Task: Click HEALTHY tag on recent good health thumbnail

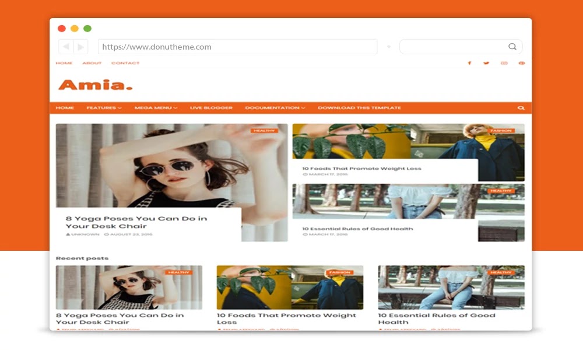Action: click(x=501, y=272)
